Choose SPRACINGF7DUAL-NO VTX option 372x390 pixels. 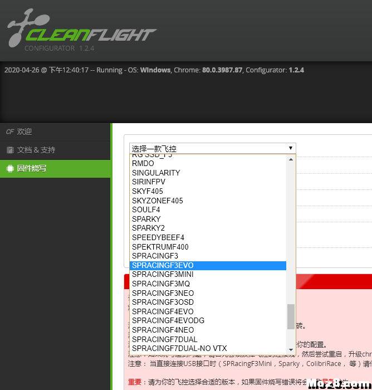208,349
